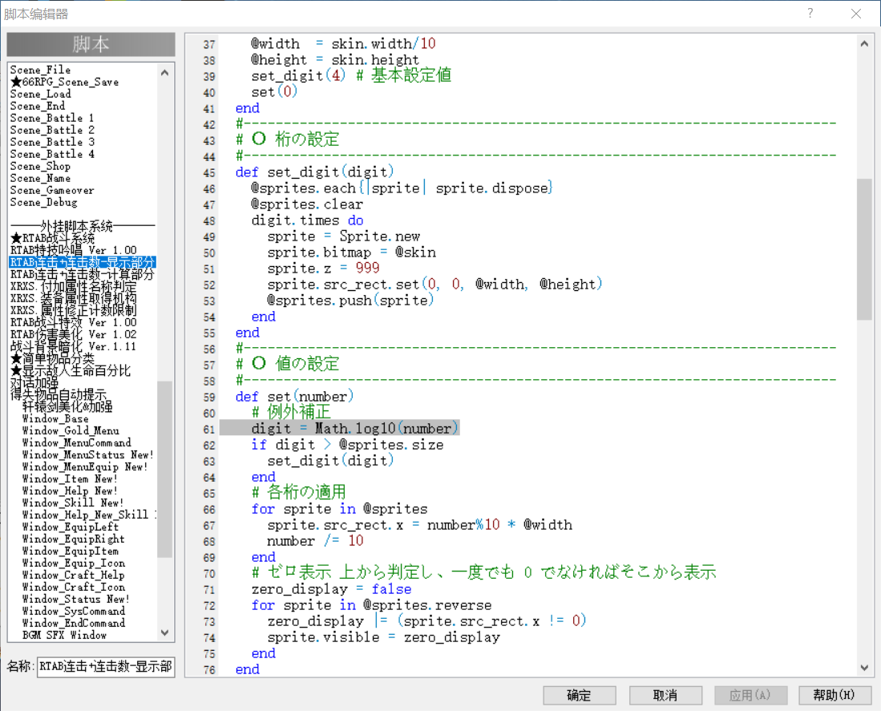Select Window_Gold_Menu script
Image resolution: width=881 pixels, height=711 pixels.
[x=71, y=430]
